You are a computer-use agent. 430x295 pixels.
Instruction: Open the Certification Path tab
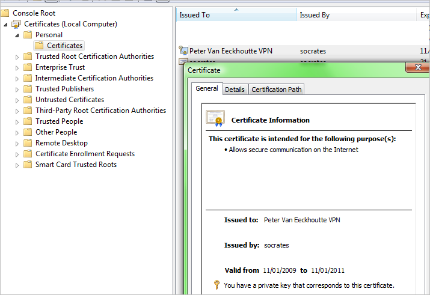(277, 90)
